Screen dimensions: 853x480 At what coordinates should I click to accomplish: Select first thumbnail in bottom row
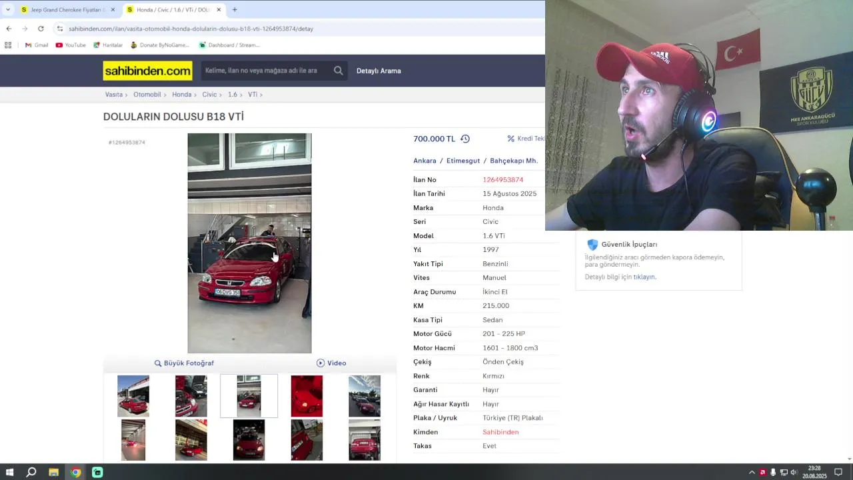[x=133, y=440]
